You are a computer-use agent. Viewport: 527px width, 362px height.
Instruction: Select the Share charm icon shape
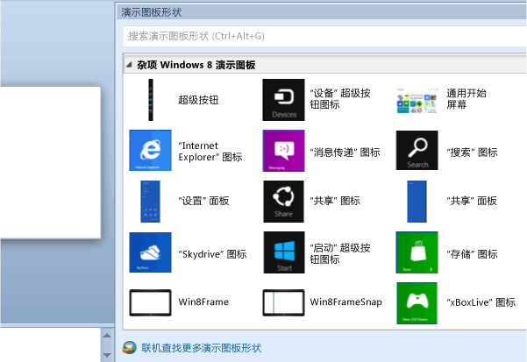(x=283, y=202)
